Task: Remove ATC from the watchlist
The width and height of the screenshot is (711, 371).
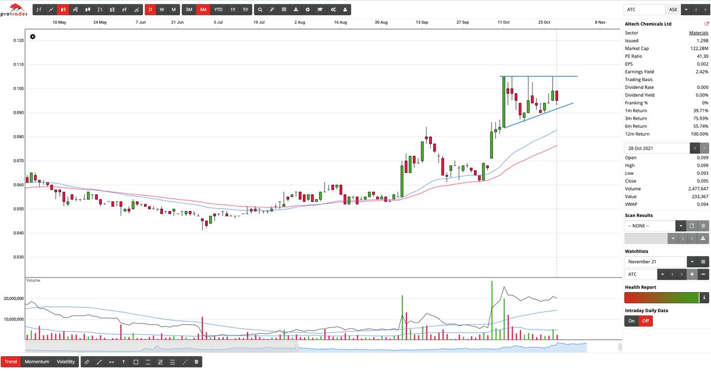Action: point(703,274)
